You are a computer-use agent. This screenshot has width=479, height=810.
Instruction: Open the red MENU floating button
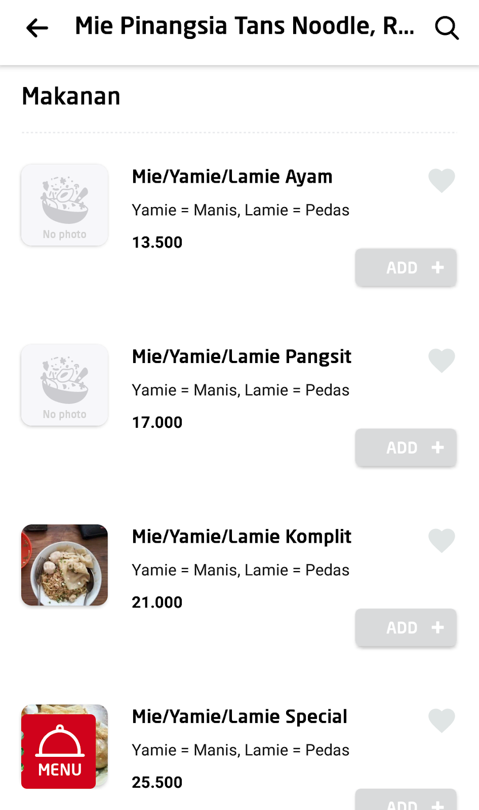(x=59, y=752)
